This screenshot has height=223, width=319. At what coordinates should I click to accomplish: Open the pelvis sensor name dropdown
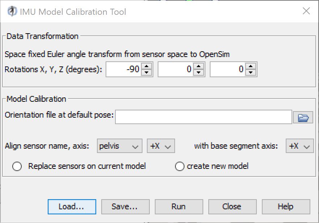click(x=119, y=146)
